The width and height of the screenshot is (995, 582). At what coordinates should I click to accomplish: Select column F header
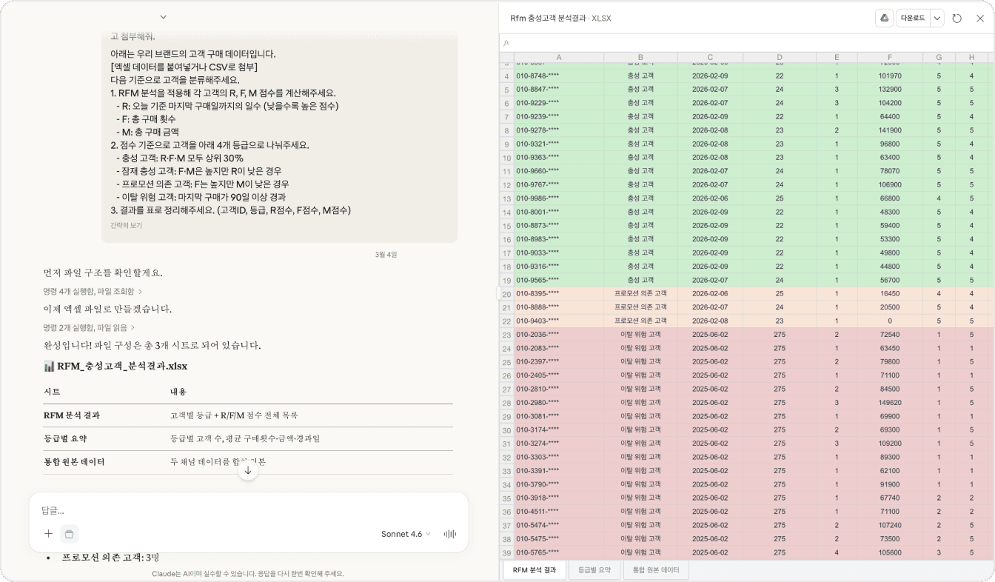point(890,58)
